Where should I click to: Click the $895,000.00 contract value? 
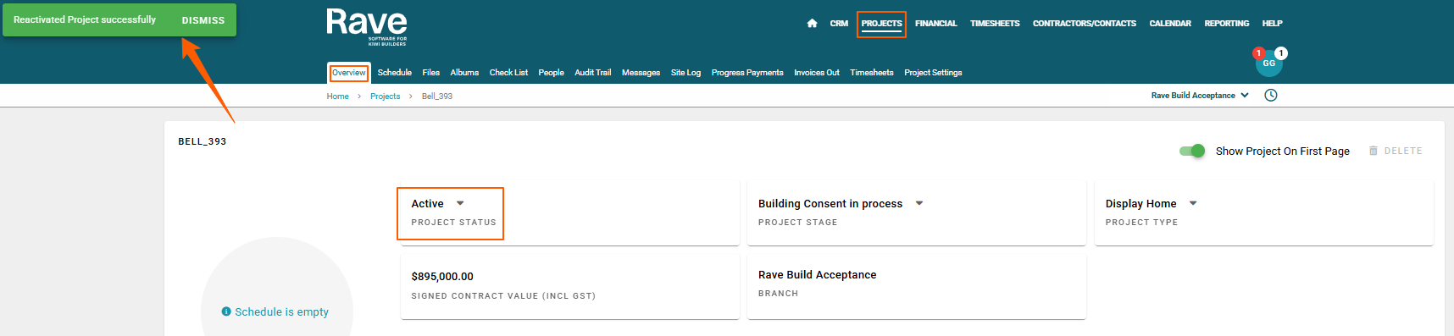442,277
